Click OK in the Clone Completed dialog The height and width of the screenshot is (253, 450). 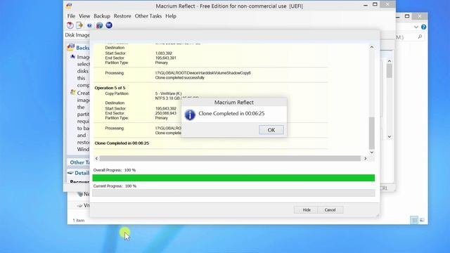click(271, 130)
